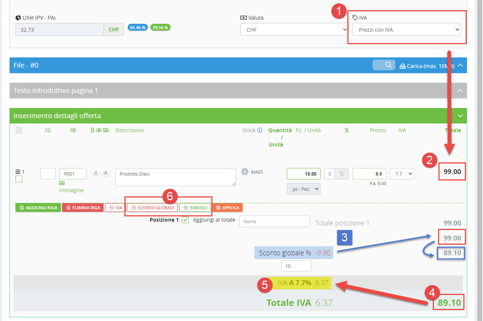
Task: Collapse the Testo introduttivo pagina 1 section
Action: [460, 91]
